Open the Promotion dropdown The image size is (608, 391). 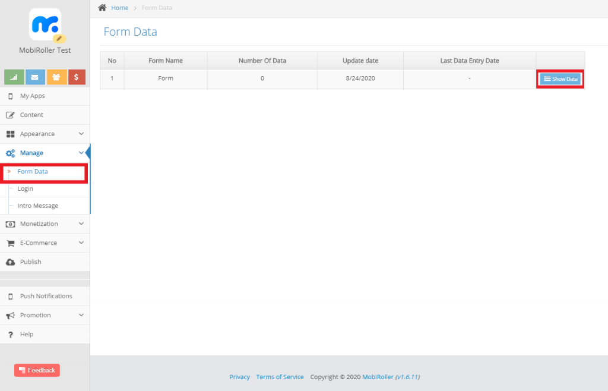click(82, 314)
